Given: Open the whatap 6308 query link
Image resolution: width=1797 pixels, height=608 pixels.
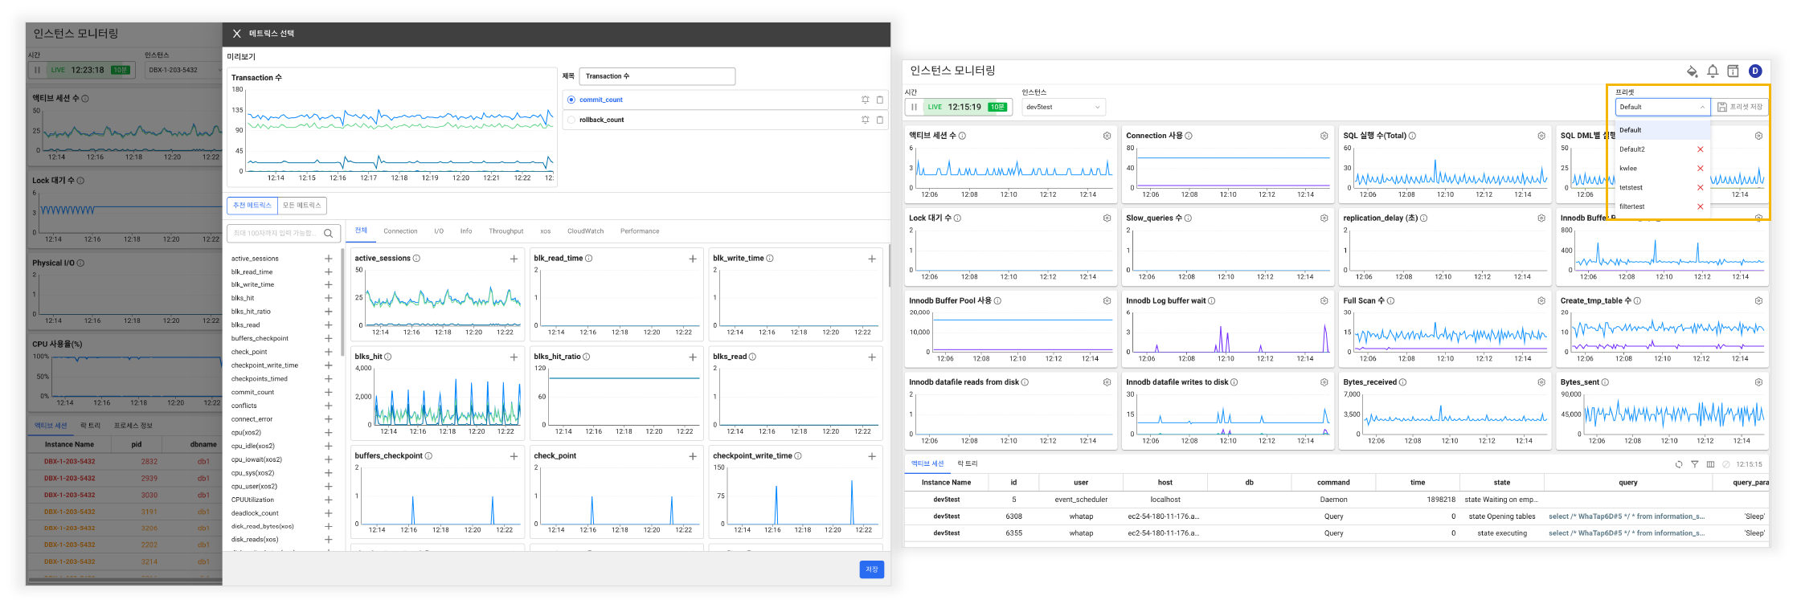Looking at the screenshot, I should point(1627,516).
